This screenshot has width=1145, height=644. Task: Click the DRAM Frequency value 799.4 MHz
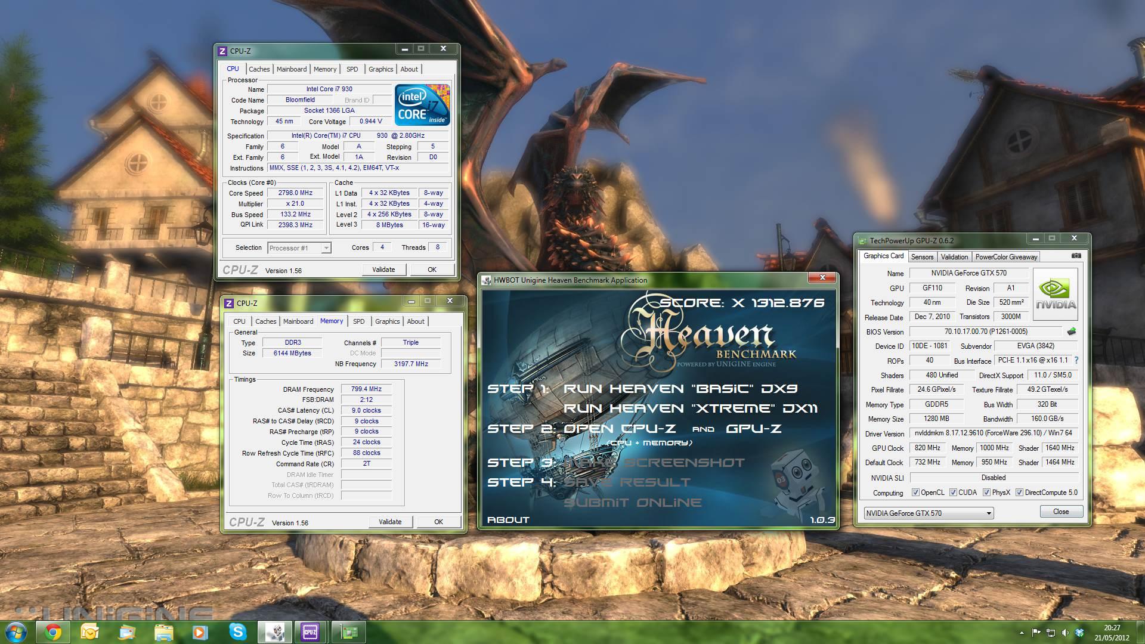[366, 389]
